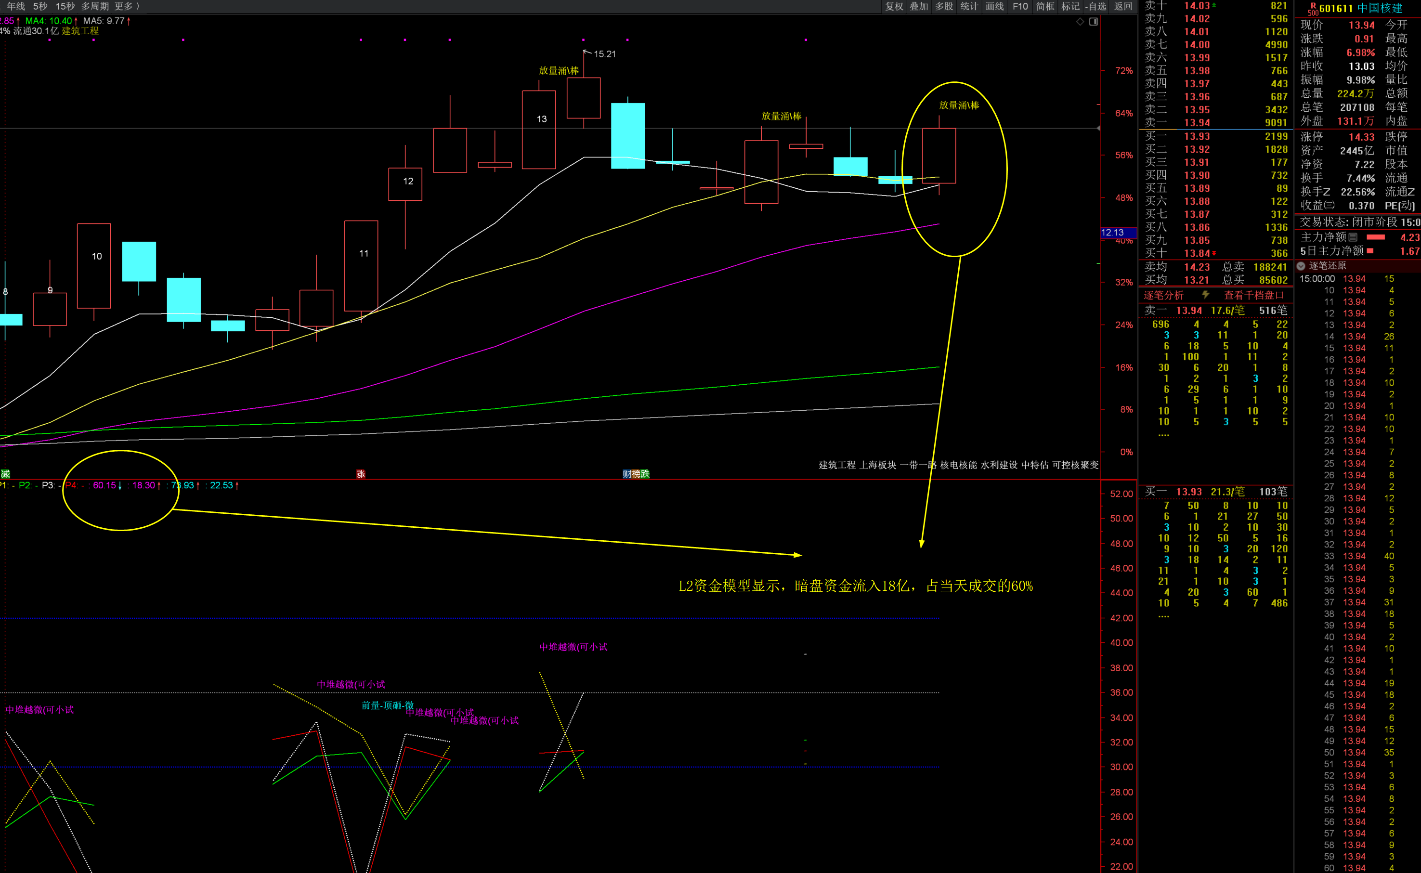This screenshot has height=873, width=1421.
Task: Click the 财 event marker icon on chart
Action: coord(627,474)
